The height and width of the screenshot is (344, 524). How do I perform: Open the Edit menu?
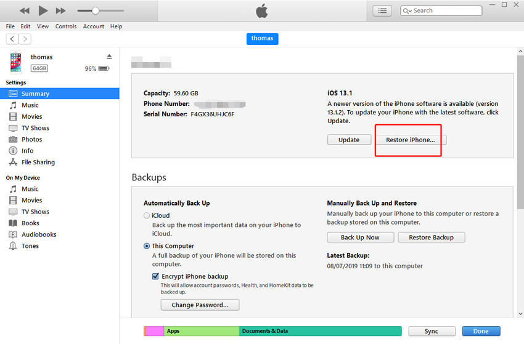pyautogui.click(x=25, y=26)
